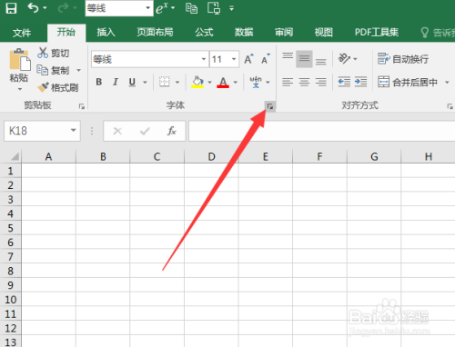Open the undo history dropdown arrow
The image size is (455, 347).
click(x=45, y=8)
